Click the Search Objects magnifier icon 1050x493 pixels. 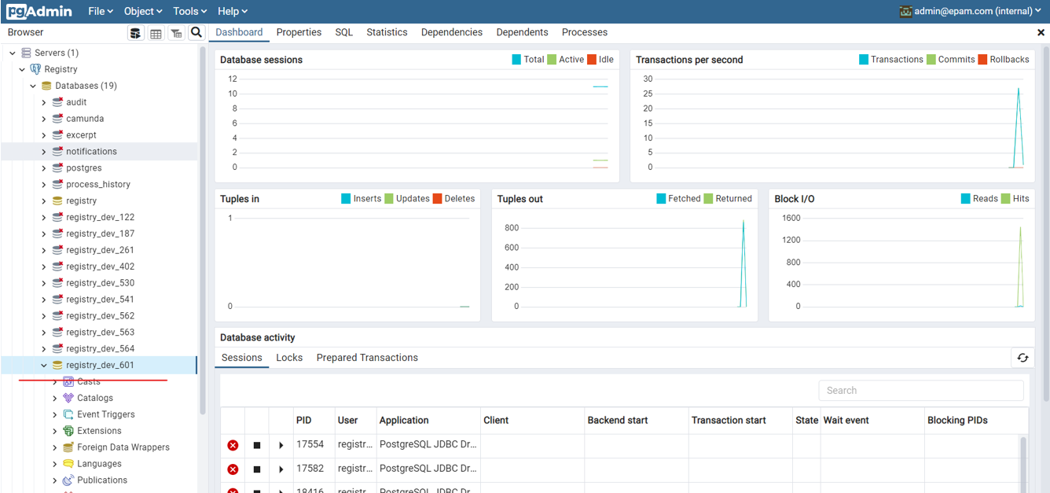coord(196,32)
